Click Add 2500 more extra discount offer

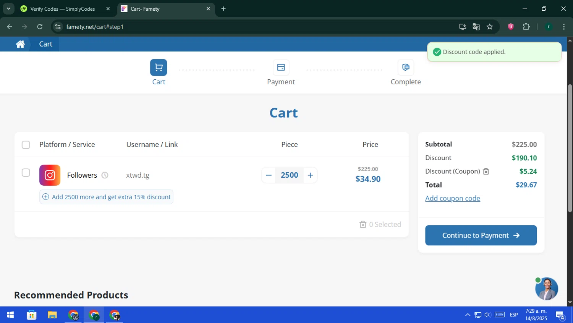[106, 197]
